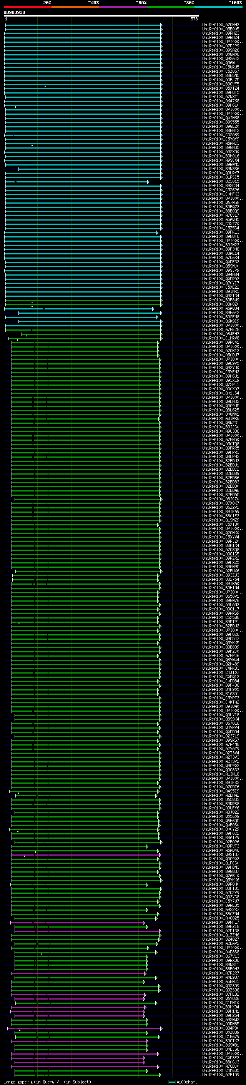Select hit label UniRef100_A5B005
246x1085 pixels.
pyautogui.click(x=221, y=29)
